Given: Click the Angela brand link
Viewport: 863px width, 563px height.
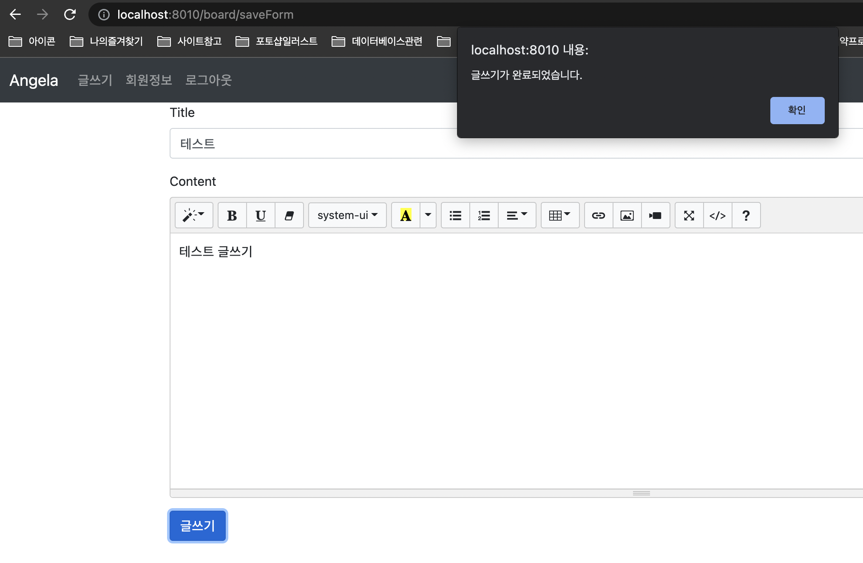Looking at the screenshot, I should (34, 80).
